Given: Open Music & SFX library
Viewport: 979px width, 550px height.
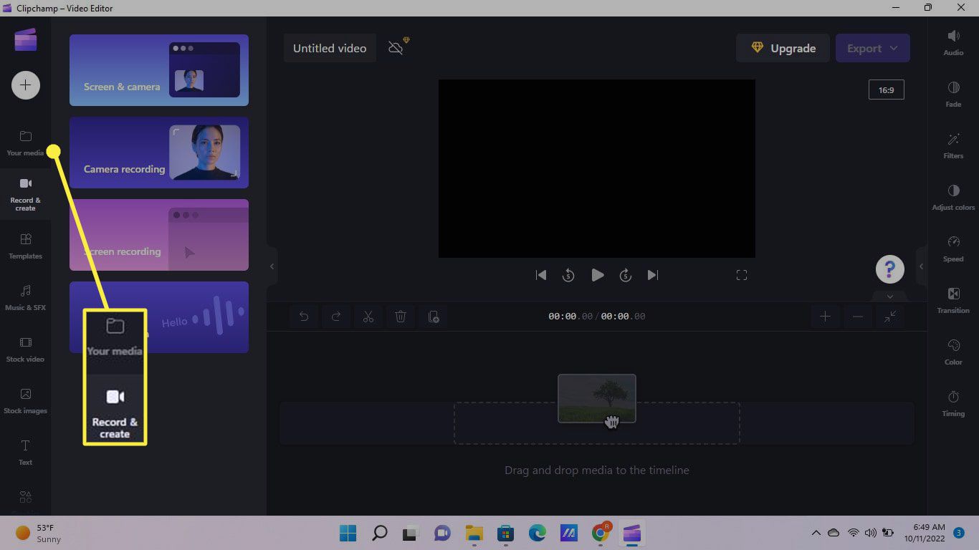Looking at the screenshot, I should [25, 297].
